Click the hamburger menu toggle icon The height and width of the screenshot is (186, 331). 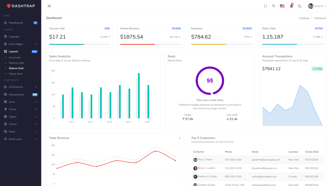pos(49,6)
